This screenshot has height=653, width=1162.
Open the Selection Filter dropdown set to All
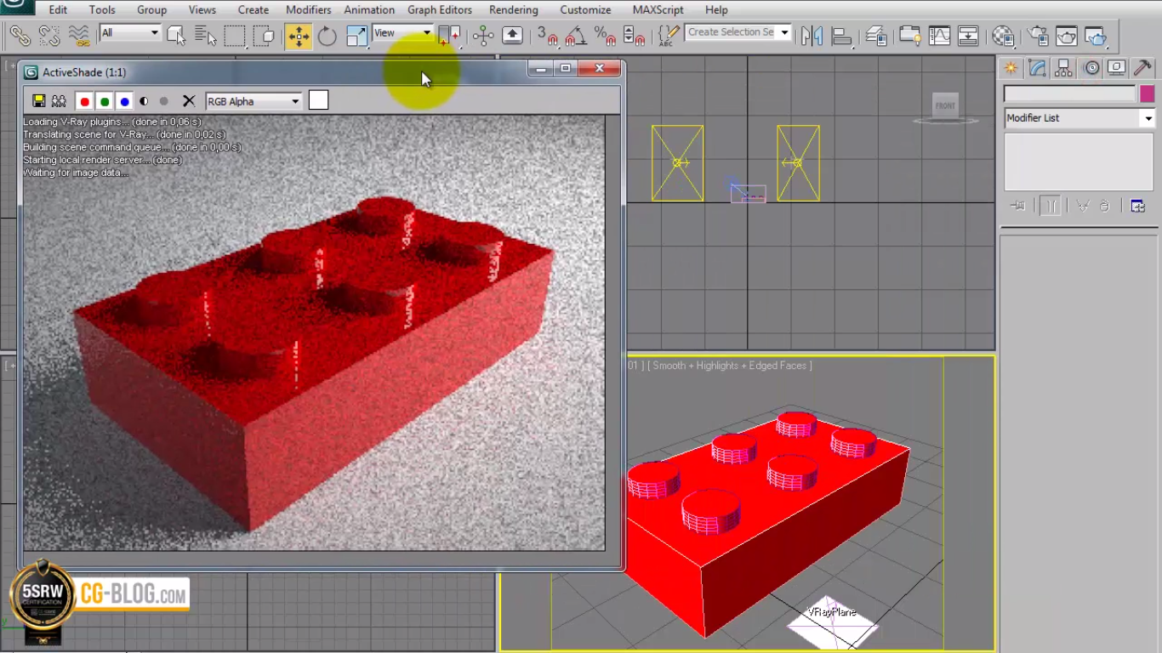click(130, 33)
